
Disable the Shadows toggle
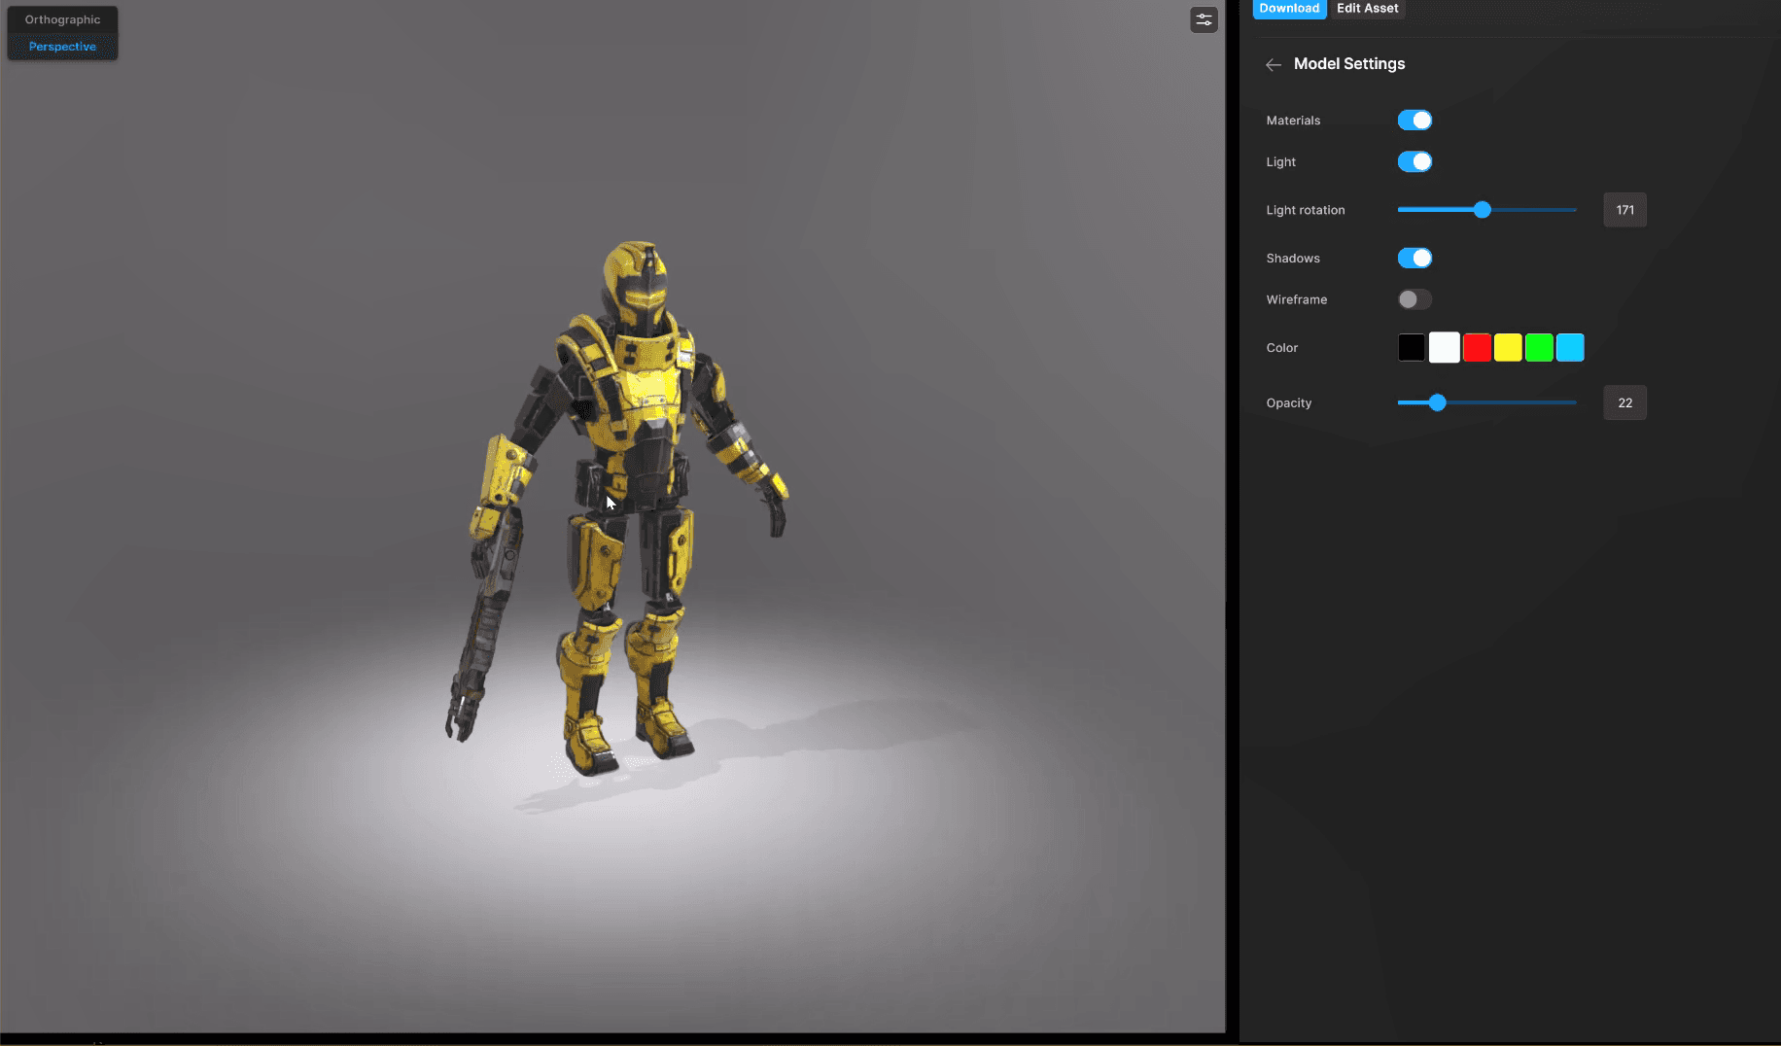click(1414, 258)
